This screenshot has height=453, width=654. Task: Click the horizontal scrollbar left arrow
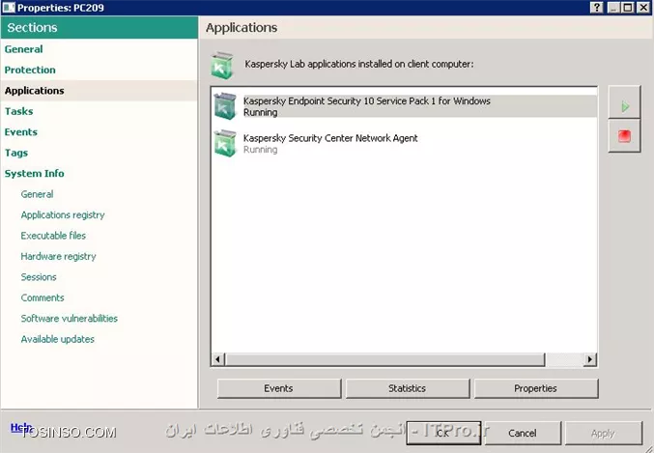218,359
